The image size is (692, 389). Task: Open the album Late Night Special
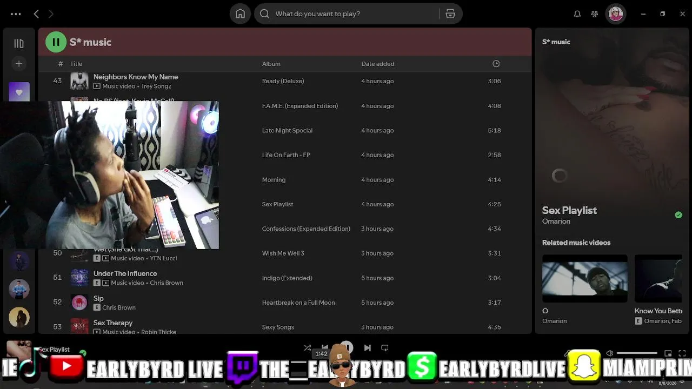click(287, 130)
